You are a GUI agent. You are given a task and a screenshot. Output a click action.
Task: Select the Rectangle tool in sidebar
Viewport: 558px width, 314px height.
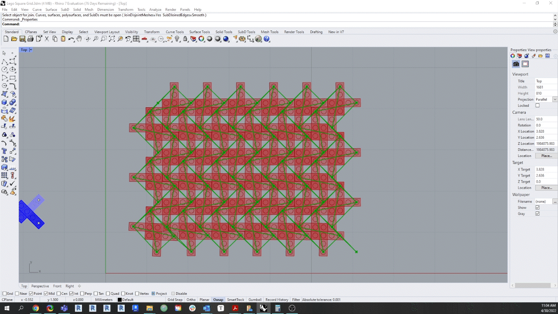pyautogui.click(x=13, y=78)
